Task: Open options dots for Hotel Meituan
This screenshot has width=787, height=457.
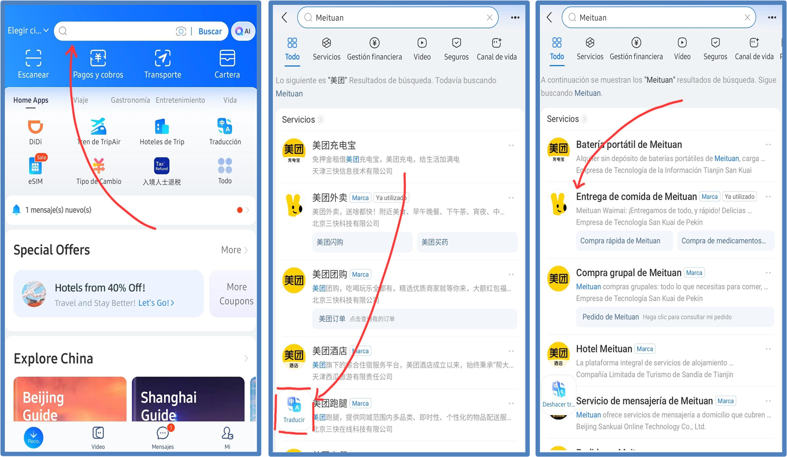Action: pos(768,349)
